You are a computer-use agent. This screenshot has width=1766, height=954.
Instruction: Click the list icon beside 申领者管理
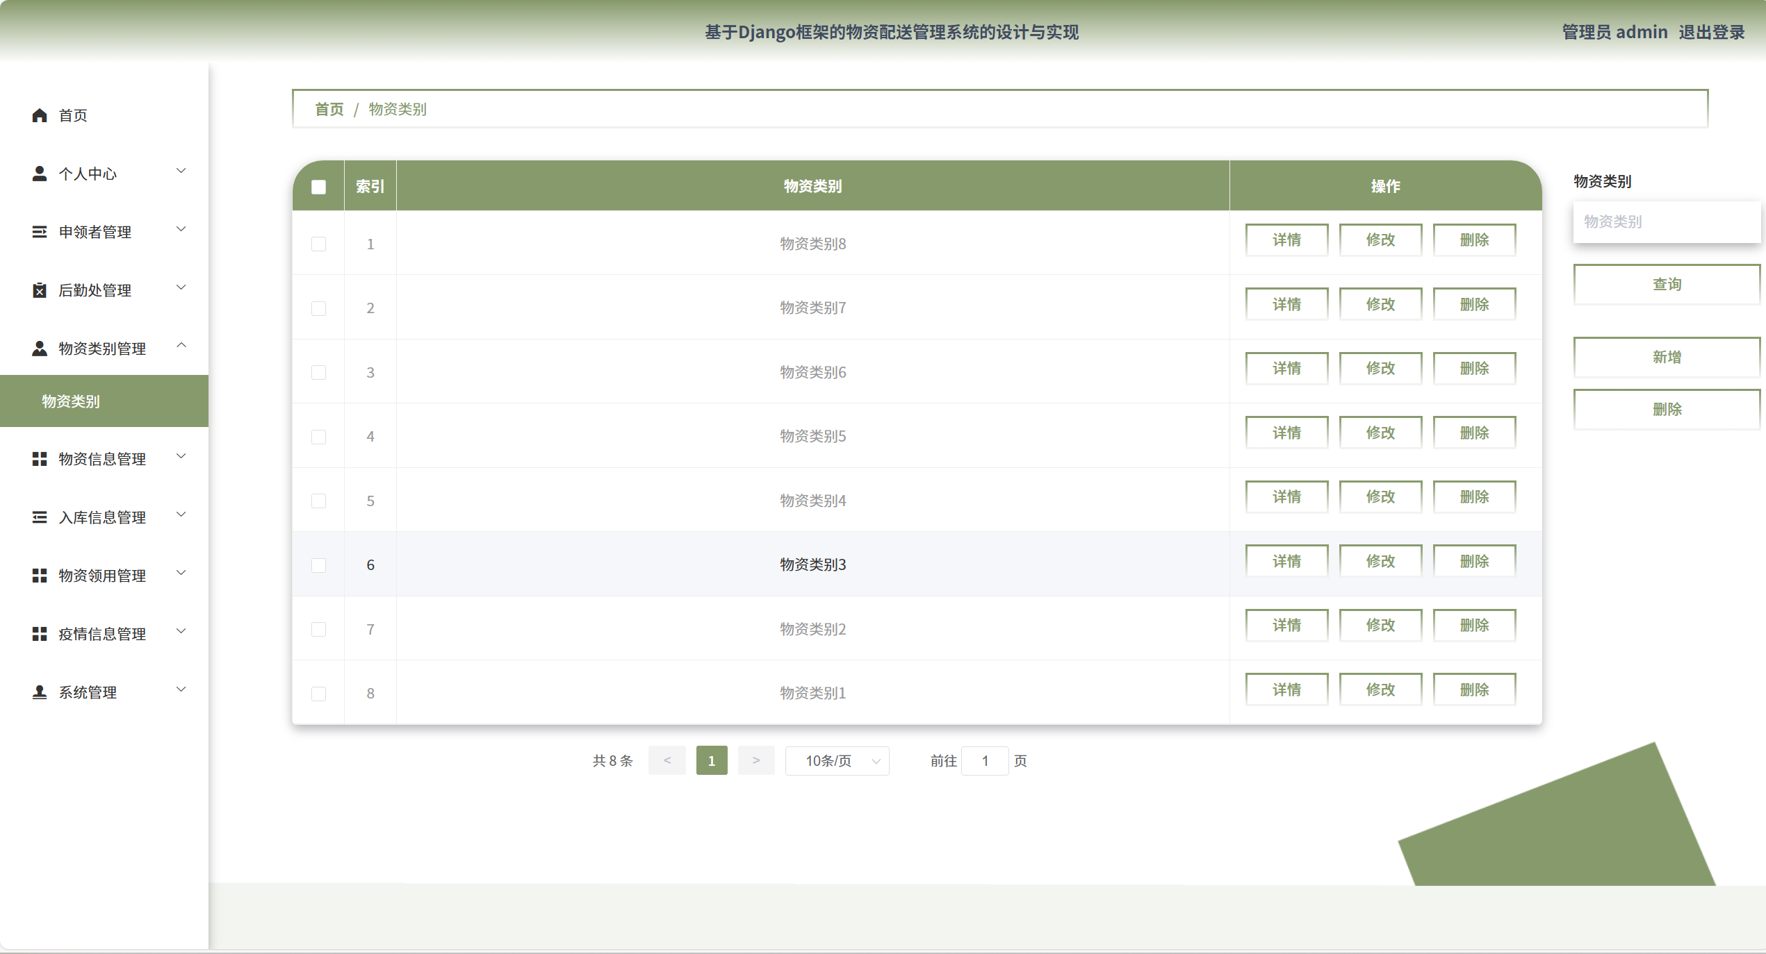coord(40,232)
